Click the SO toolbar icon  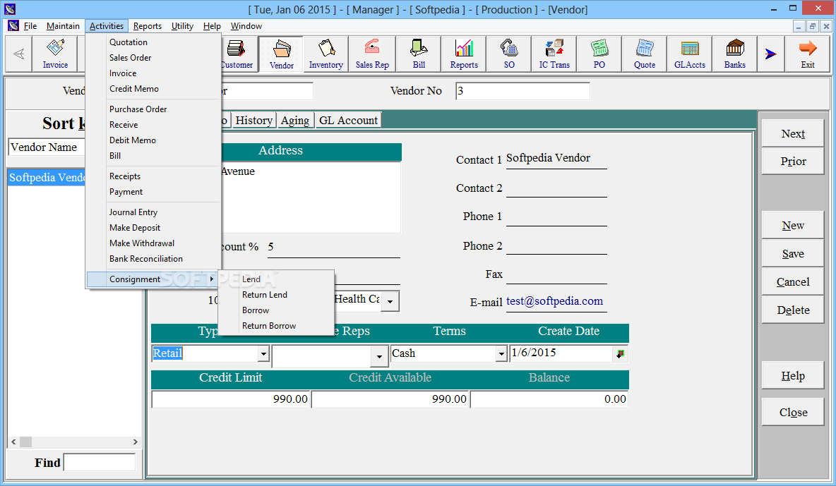[x=509, y=54]
